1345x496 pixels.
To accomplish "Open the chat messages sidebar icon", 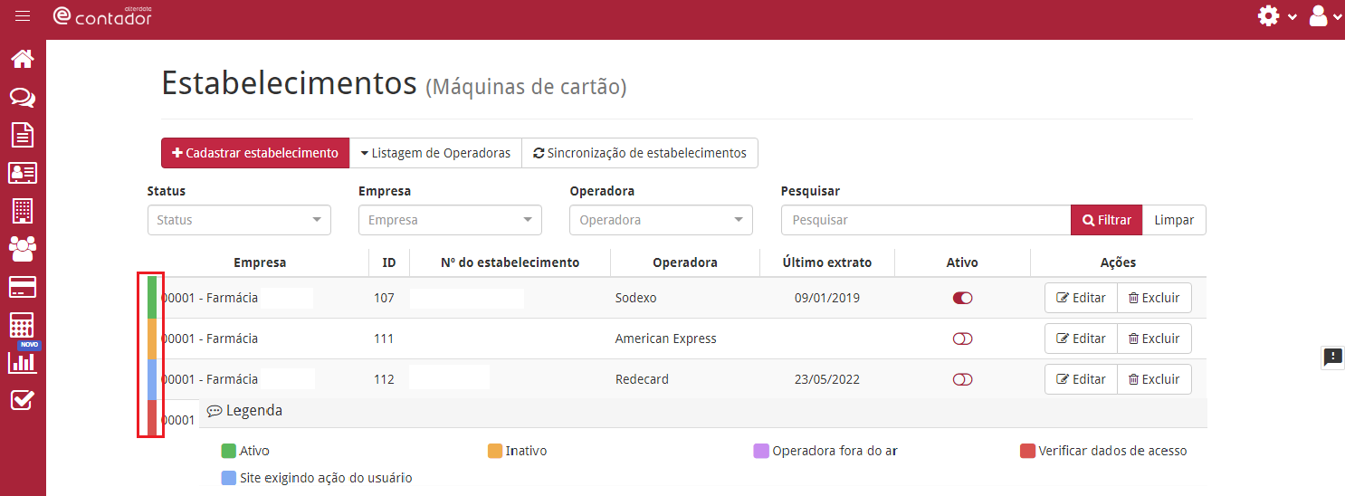I will (x=23, y=97).
